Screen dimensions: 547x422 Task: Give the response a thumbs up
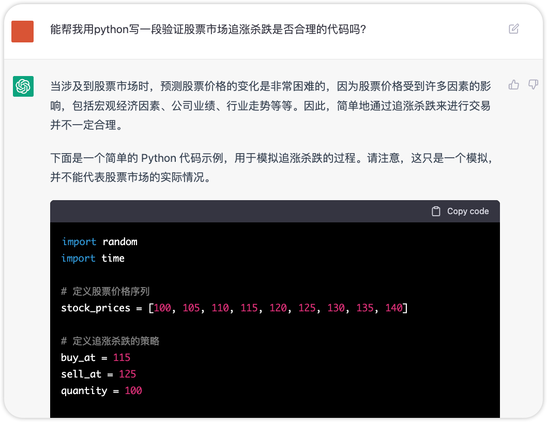click(x=513, y=85)
